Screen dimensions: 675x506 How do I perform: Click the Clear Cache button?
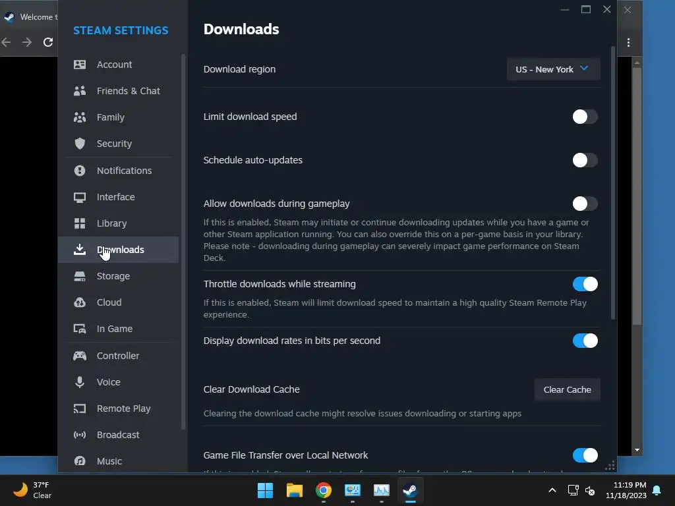point(567,389)
